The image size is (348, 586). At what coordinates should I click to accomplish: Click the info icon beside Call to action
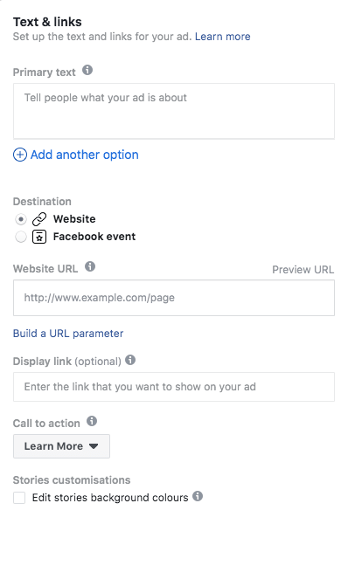(x=92, y=421)
